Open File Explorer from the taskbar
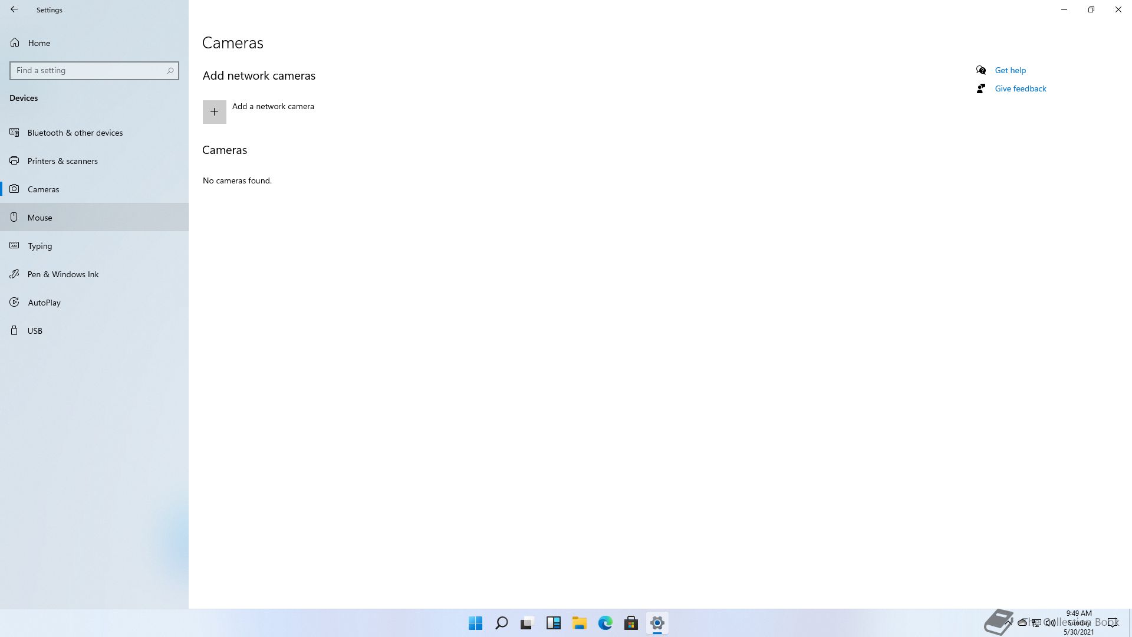The height and width of the screenshot is (637, 1132). [x=579, y=623]
